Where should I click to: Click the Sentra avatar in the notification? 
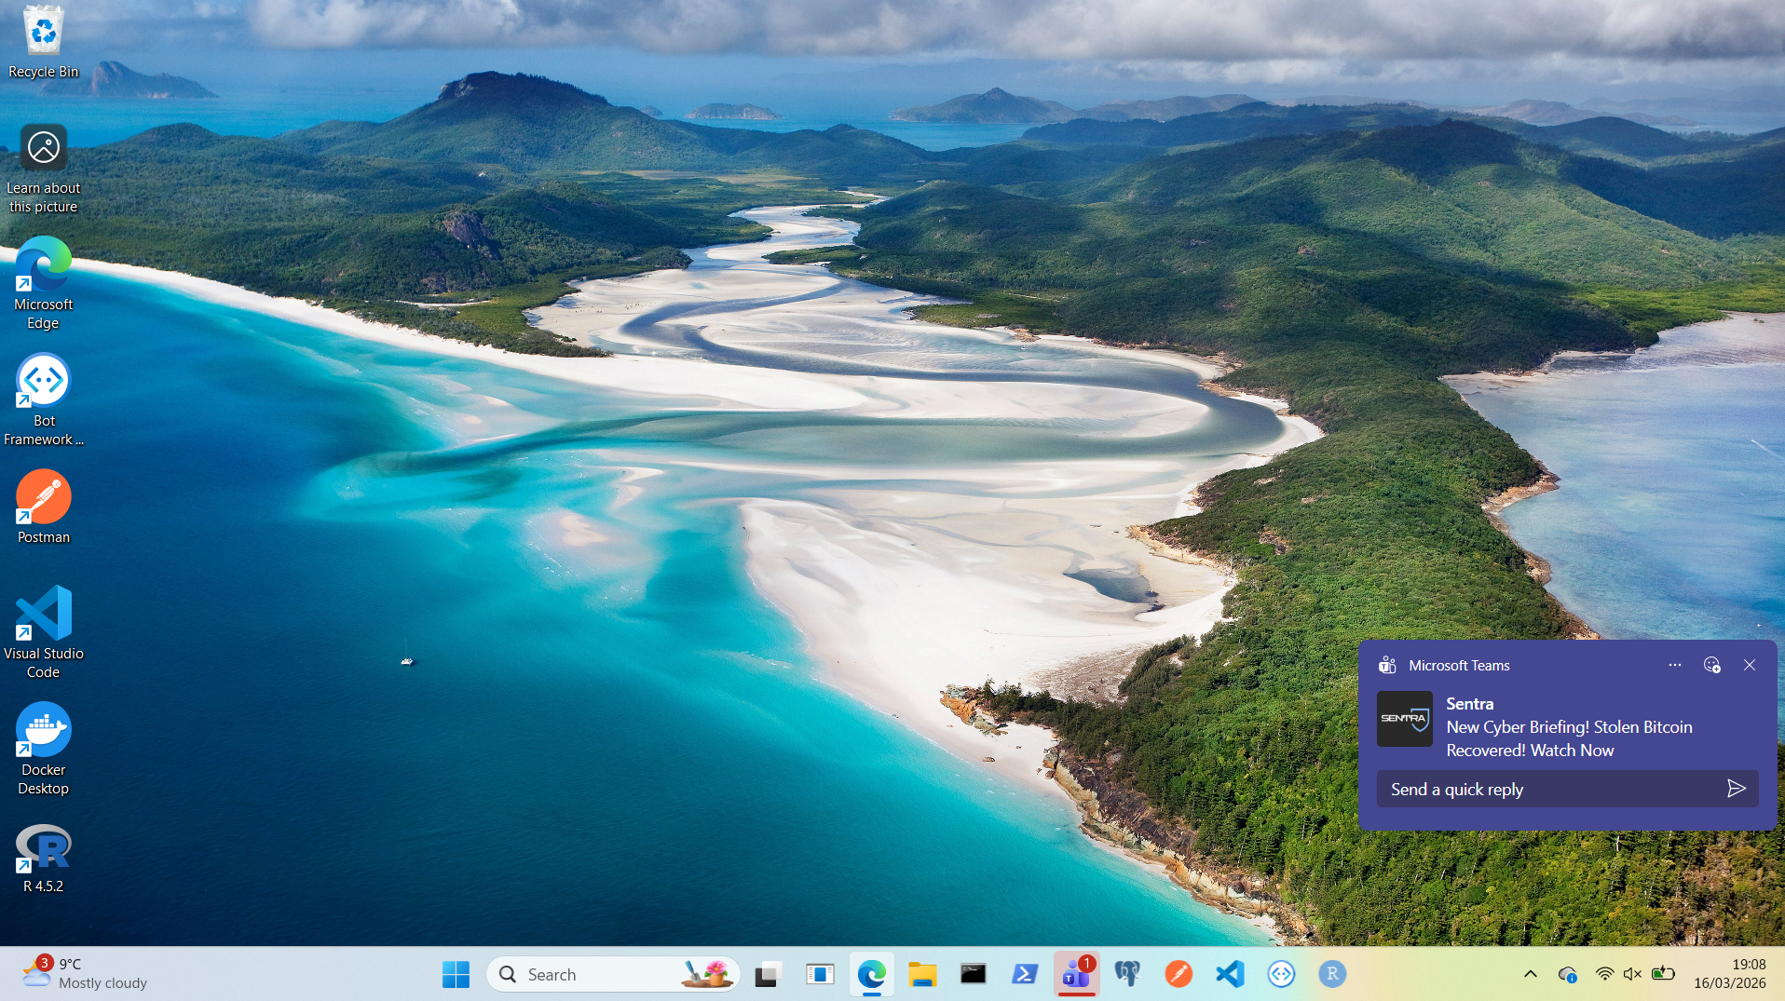pyautogui.click(x=1405, y=719)
